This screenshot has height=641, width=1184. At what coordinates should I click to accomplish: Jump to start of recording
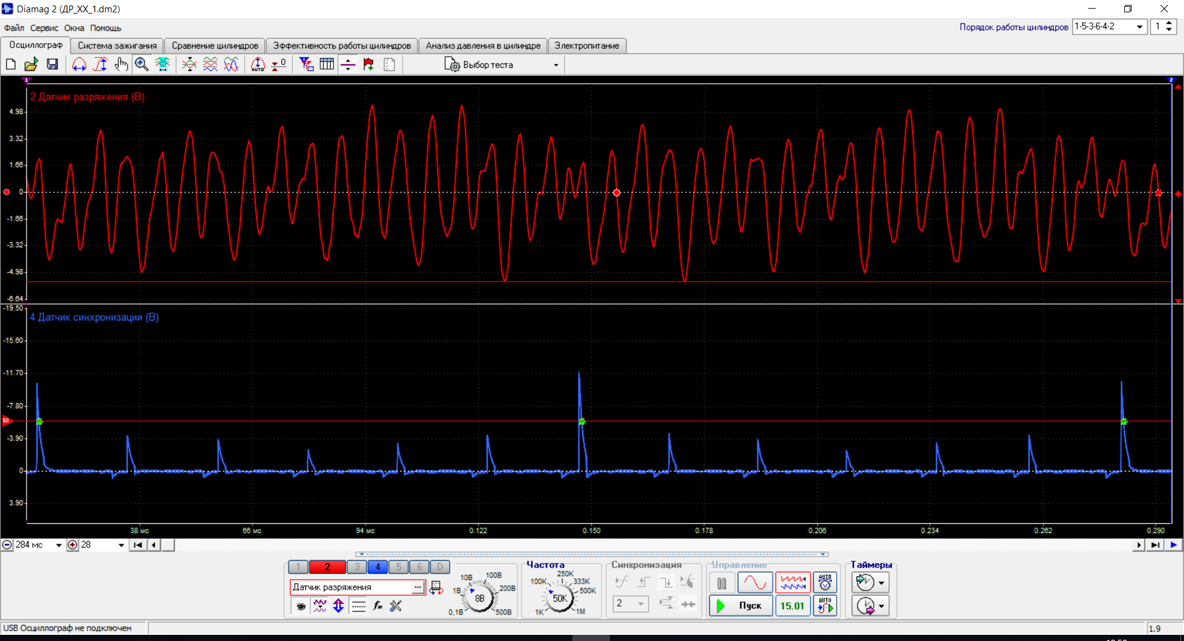point(138,545)
